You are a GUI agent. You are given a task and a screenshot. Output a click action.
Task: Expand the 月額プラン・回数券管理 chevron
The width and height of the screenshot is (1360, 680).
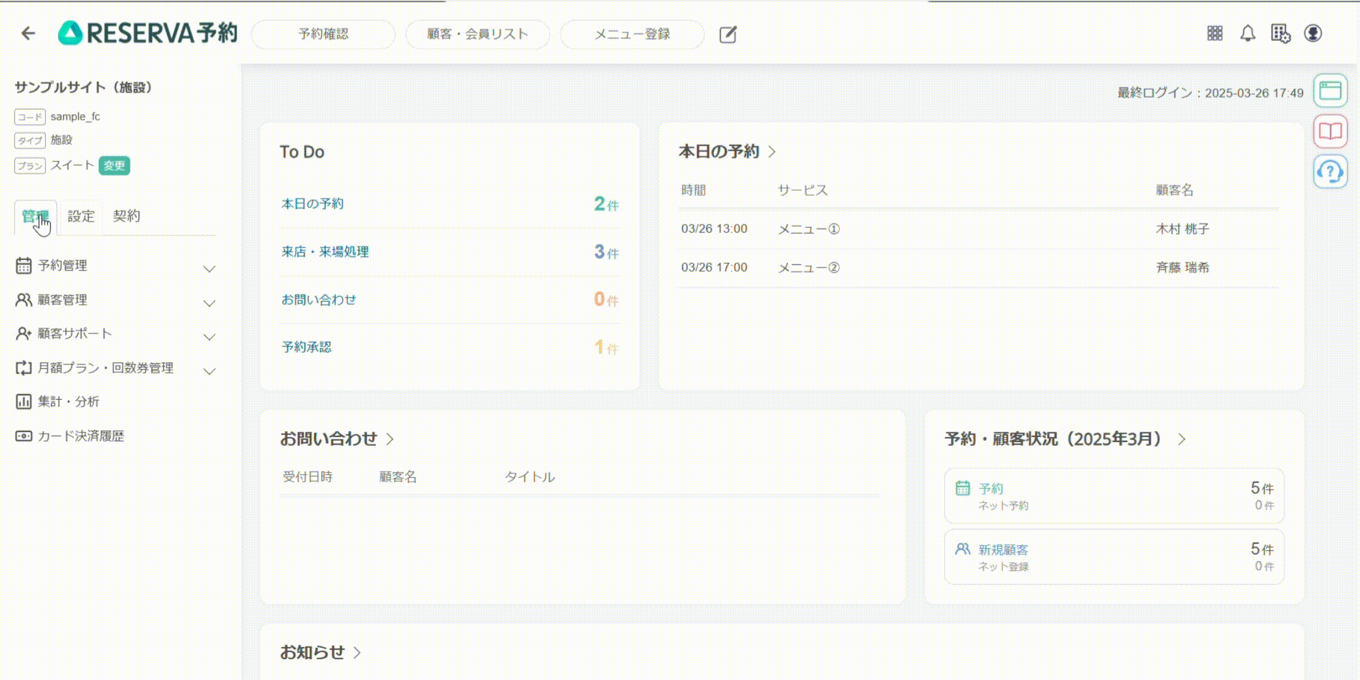pyautogui.click(x=210, y=371)
